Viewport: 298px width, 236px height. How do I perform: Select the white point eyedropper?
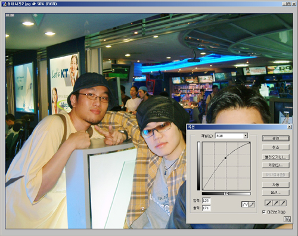tap(283, 203)
